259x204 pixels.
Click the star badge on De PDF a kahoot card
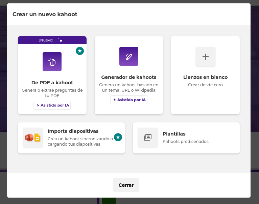click(80, 51)
